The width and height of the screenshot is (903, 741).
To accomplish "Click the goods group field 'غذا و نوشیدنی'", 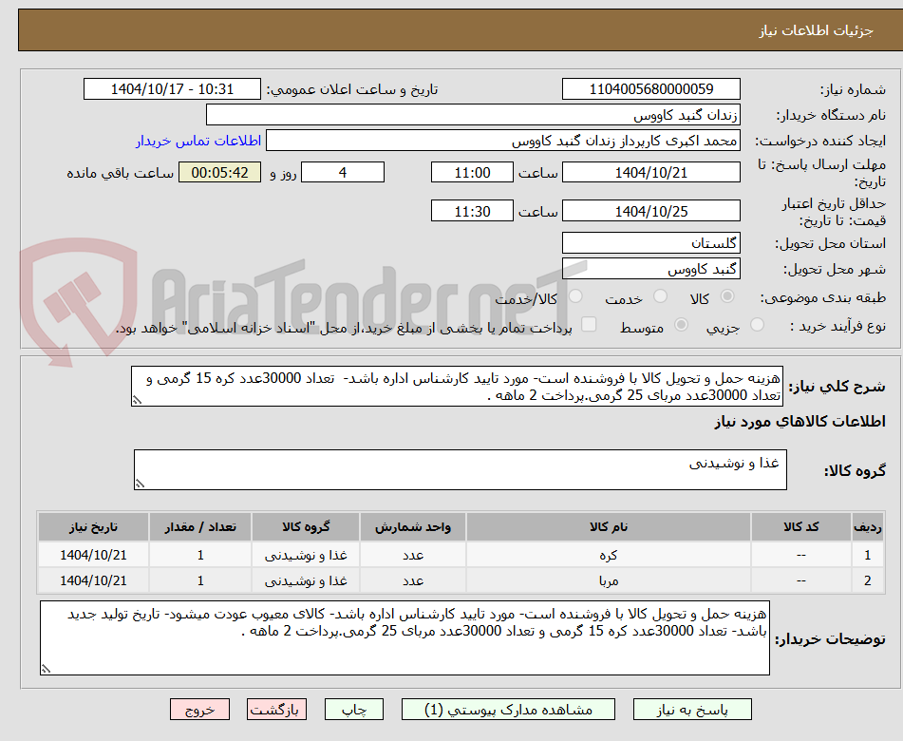I will click(461, 469).
